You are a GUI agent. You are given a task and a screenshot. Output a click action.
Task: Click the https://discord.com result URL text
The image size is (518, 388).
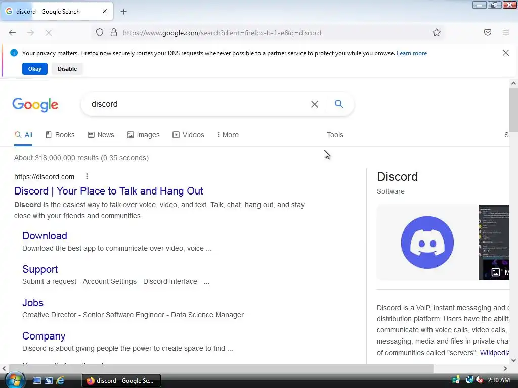point(45,177)
